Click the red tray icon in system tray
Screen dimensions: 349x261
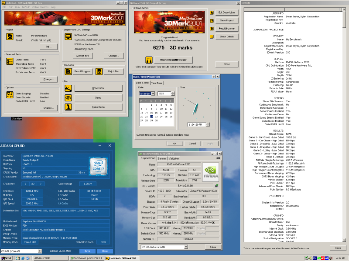coord(323,258)
